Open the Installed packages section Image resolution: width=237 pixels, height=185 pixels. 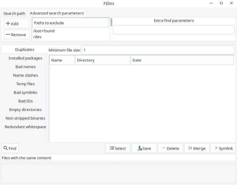pos(25,58)
